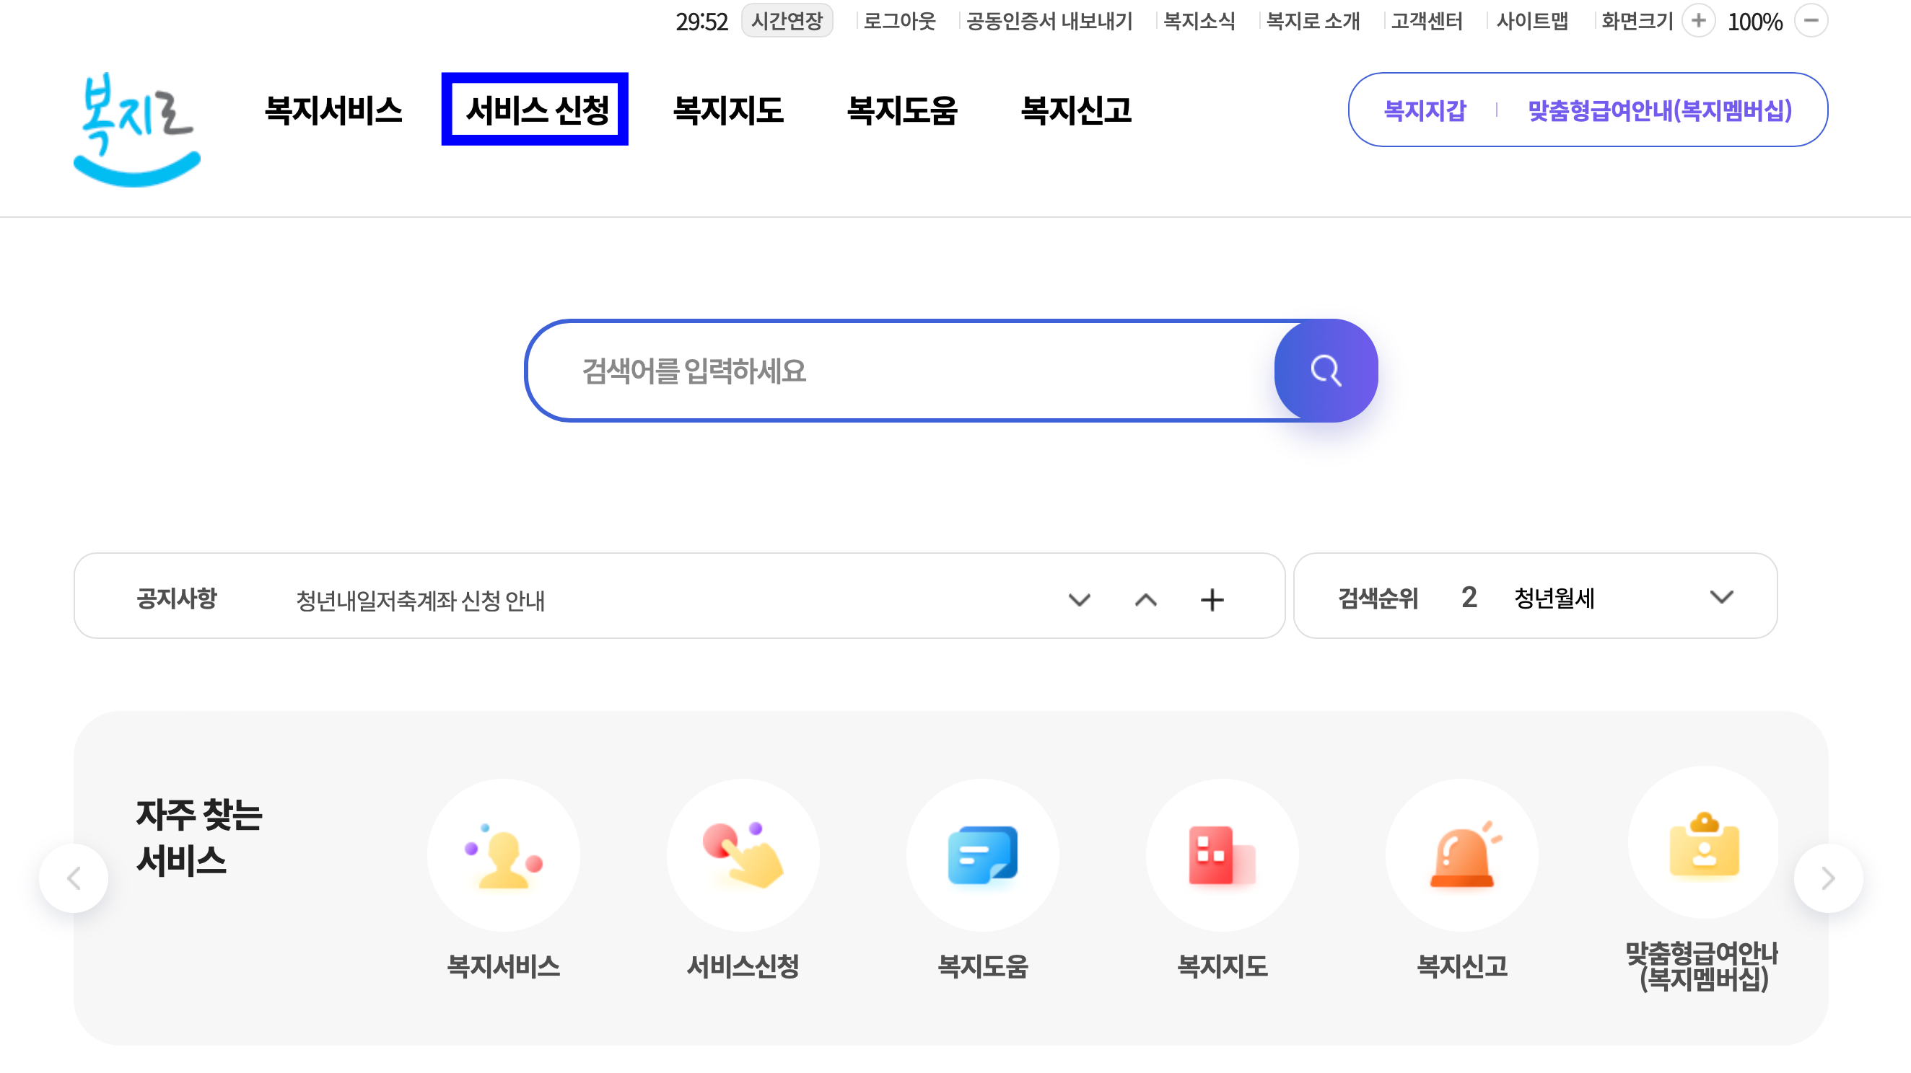1911x1073 pixels.
Task: Open more notices with plus icon
Action: pos(1212,599)
